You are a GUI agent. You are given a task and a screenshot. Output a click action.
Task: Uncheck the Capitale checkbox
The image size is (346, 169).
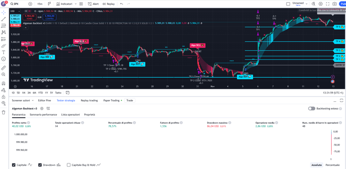click(14, 165)
